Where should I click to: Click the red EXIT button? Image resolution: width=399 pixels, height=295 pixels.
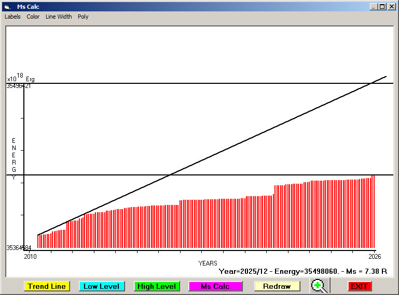point(359,286)
